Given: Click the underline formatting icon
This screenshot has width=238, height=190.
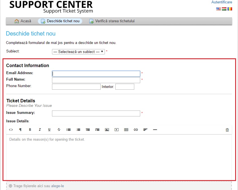Looking at the screenshot, I should click(x=49, y=130).
